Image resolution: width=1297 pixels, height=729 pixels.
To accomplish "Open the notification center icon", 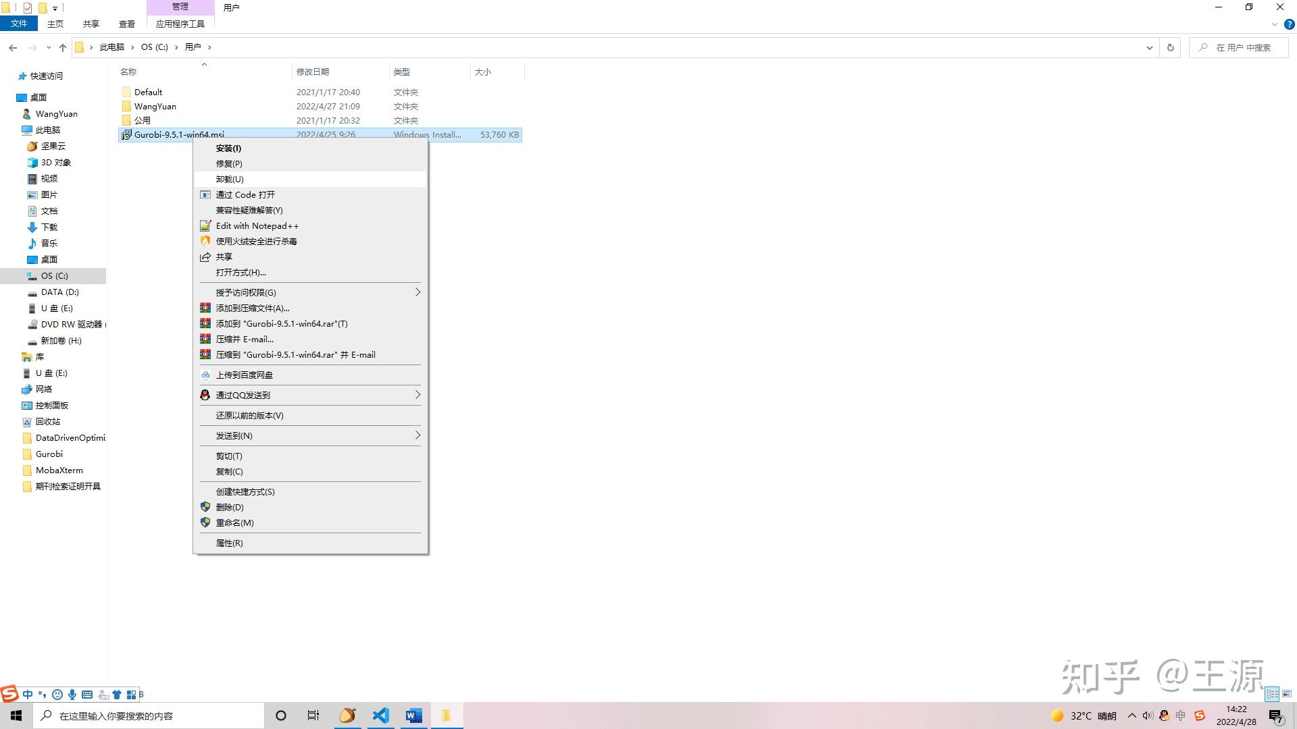I will point(1275,716).
